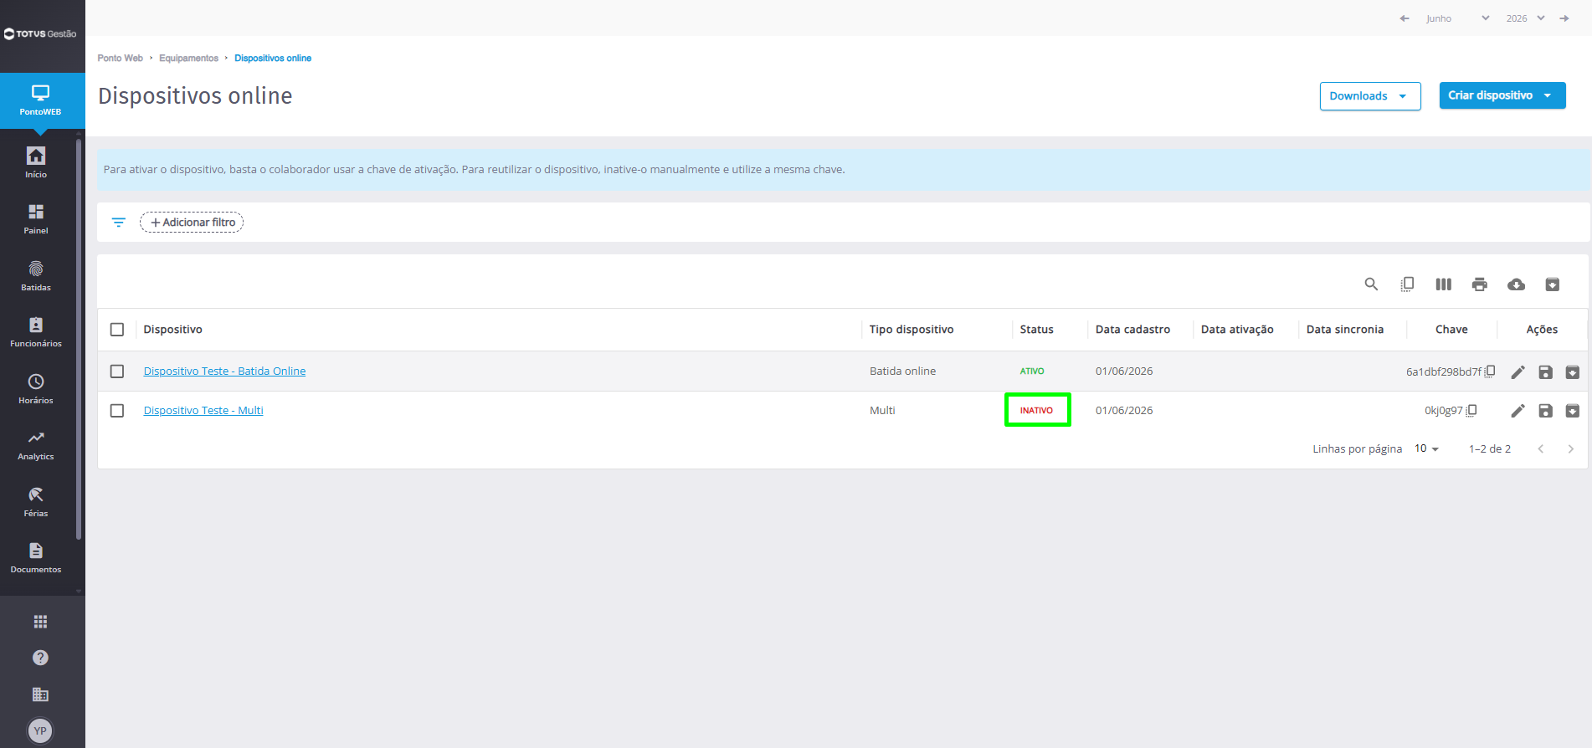1592x748 pixels.
Task: Open Horários clock section
Action: coord(36,388)
